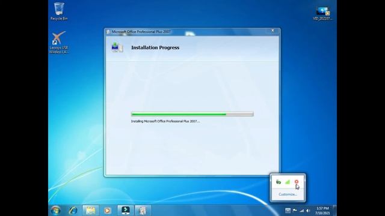Click the Office installer icon beside Installation Progress
The width and height of the screenshot is (385, 216).
coord(117,47)
